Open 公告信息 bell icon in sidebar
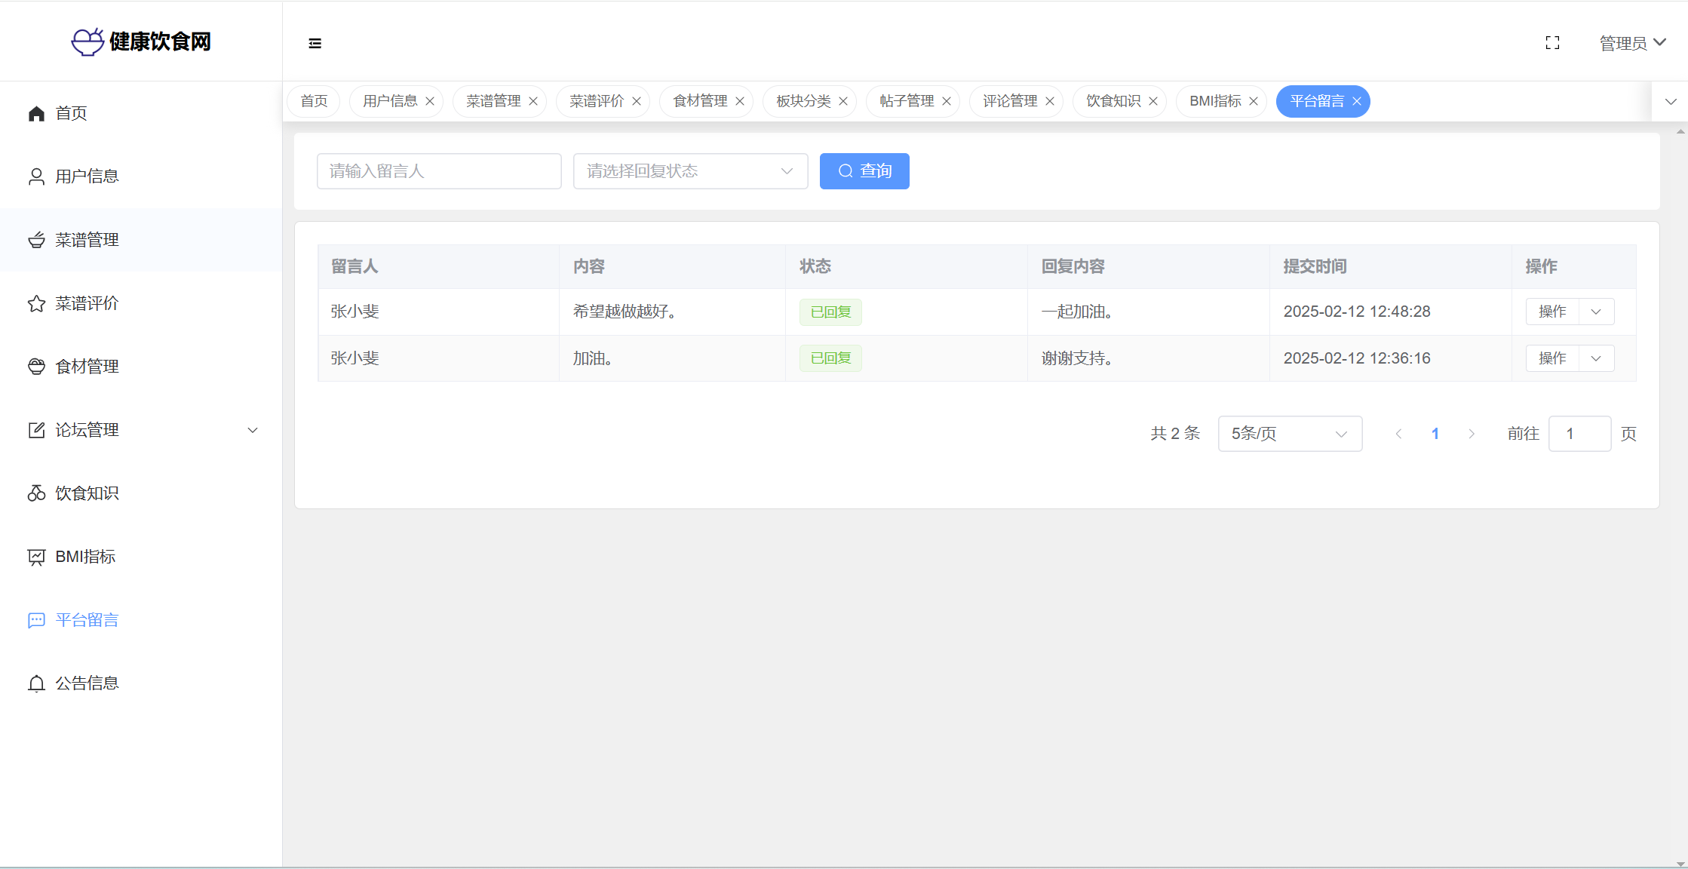Screen dimensions: 1688x869 coord(36,683)
